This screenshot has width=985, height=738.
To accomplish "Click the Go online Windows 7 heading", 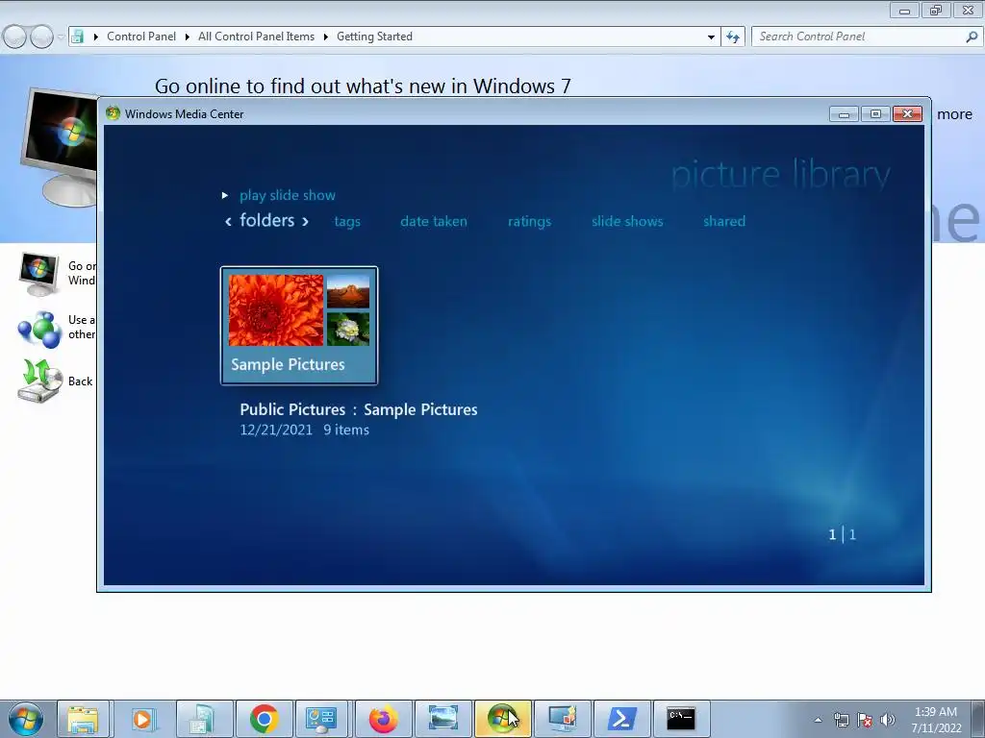I will tap(363, 86).
